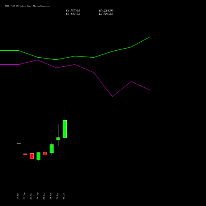
Task: Select the small green candle for 29 Sep
Action: (x=58, y=138)
